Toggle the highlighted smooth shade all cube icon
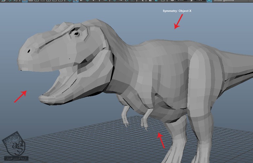 (76, 1)
